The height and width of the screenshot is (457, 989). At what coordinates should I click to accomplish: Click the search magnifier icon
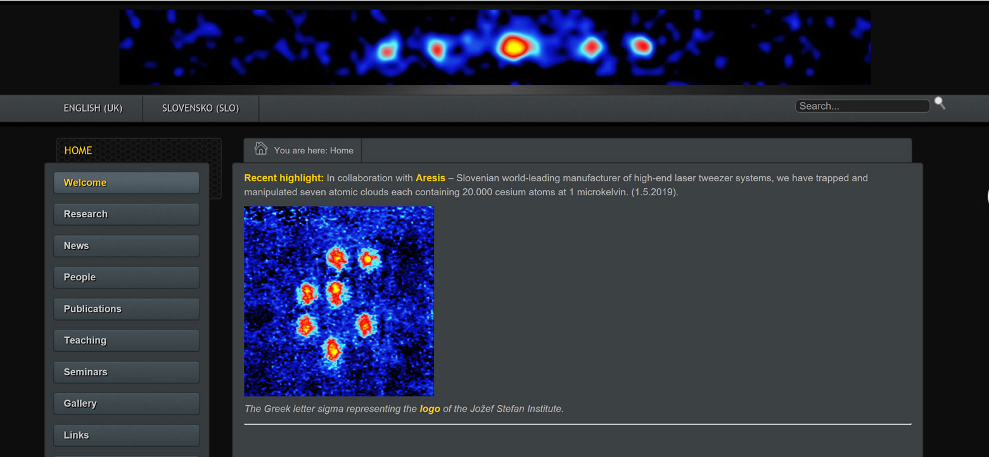tap(940, 103)
